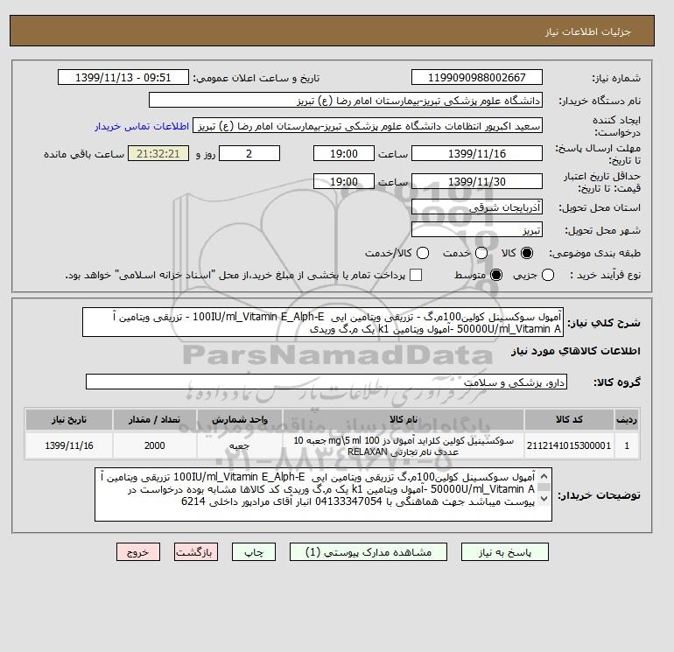Viewport: 674px width, 652px height.
Task: Click the تعداد / مقدار column header
Action: (155, 419)
